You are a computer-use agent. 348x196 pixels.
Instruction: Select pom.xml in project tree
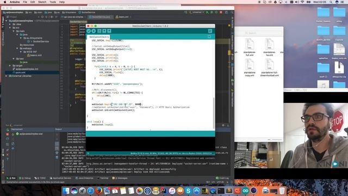point(18,72)
